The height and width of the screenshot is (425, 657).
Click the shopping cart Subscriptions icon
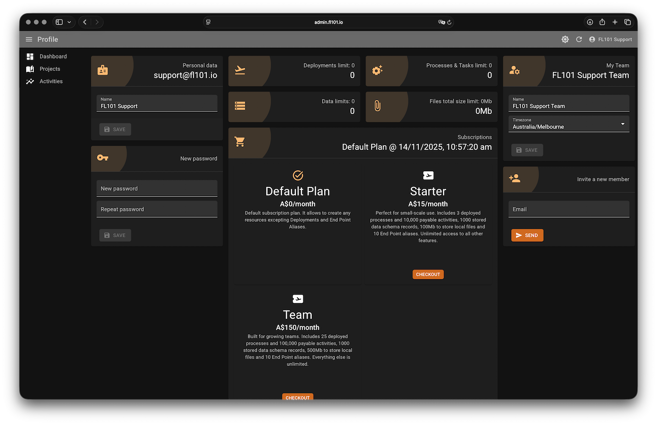point(240,142)
